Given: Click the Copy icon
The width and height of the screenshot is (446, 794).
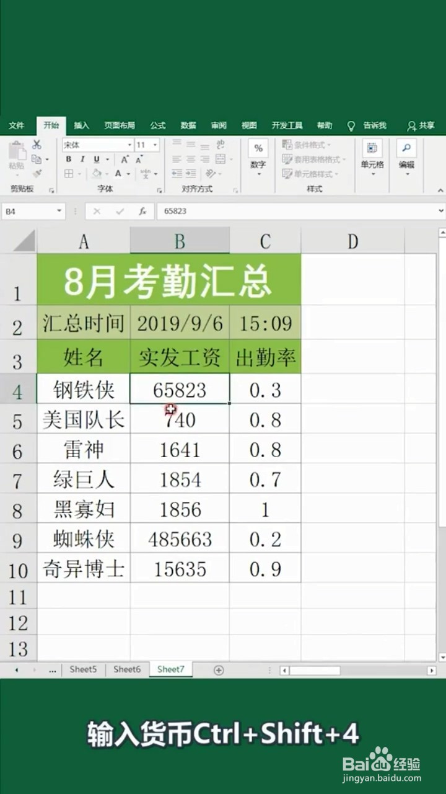Looking at the screenshot, I should pyautogui.click(x=36, y=159).
